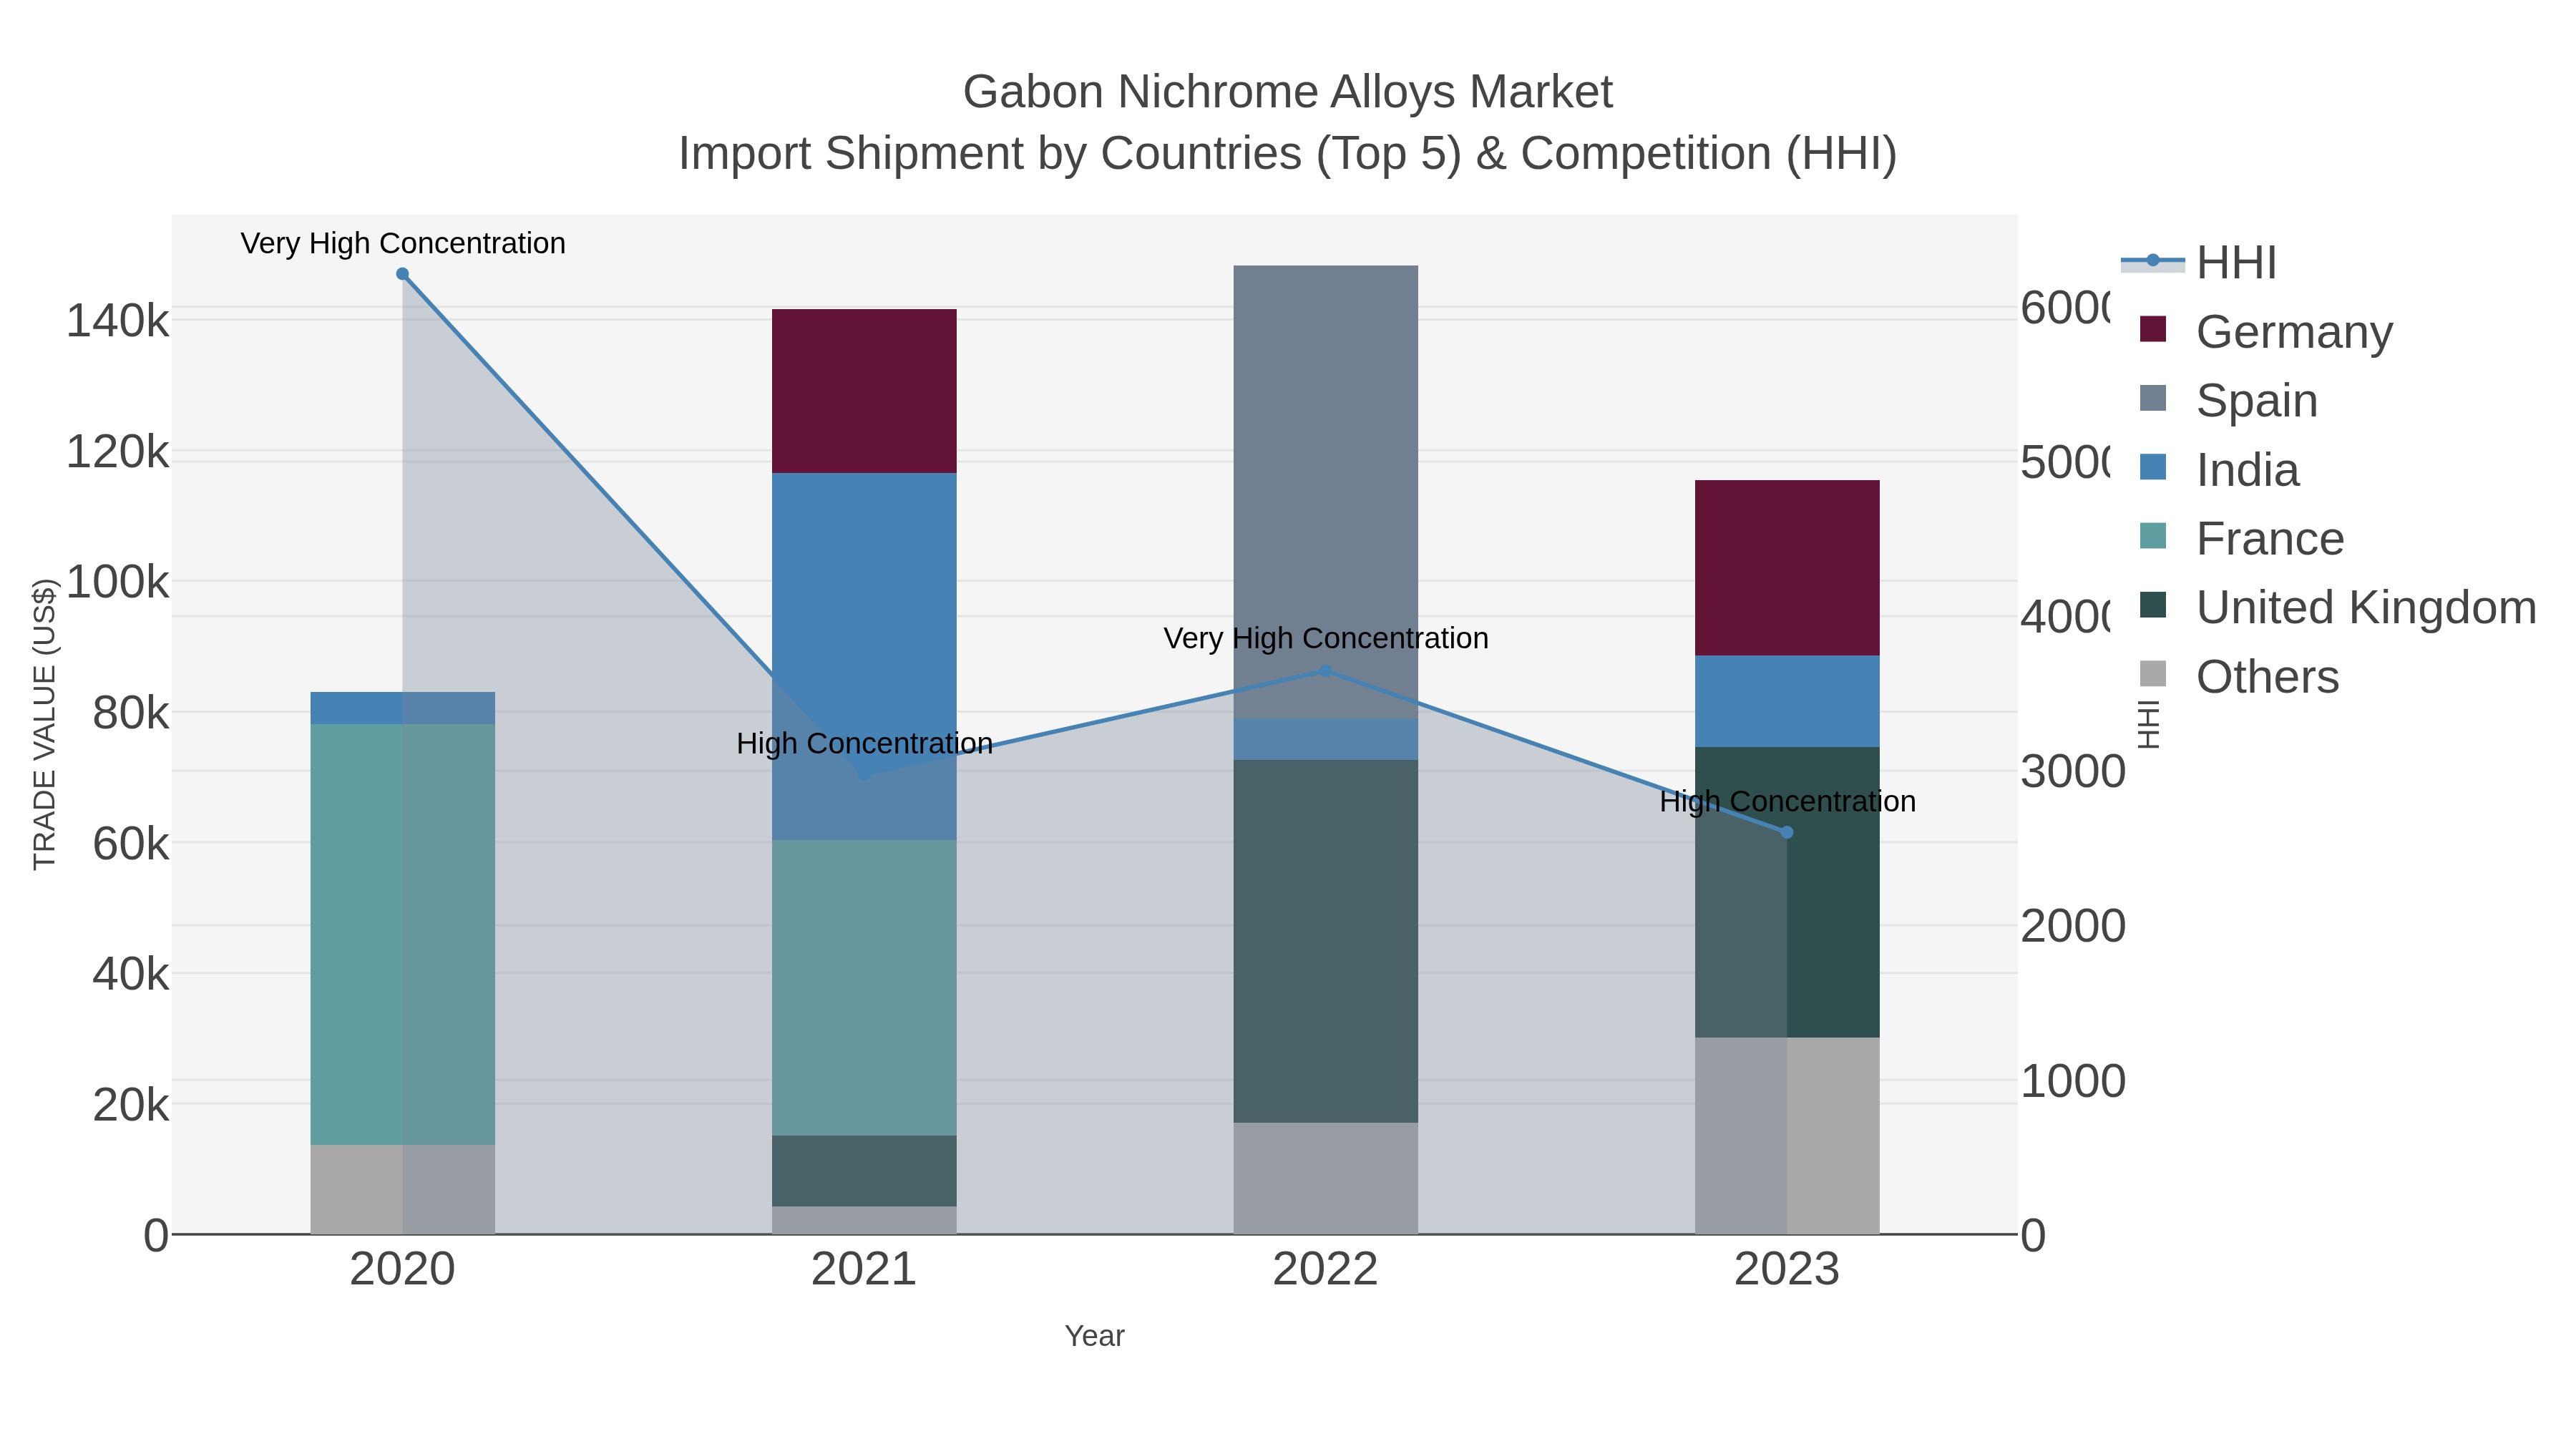Viewport: 2576px width, 1449px height.
Task: Click the TRADE VALUE (US$) axis title
Action: click(45, 724)
